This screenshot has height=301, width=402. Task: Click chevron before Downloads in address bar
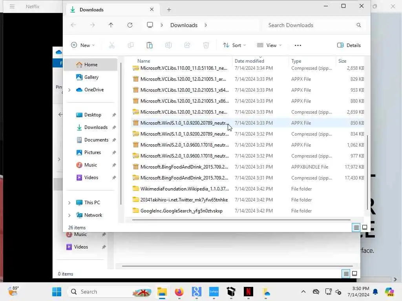pos(161,25)
